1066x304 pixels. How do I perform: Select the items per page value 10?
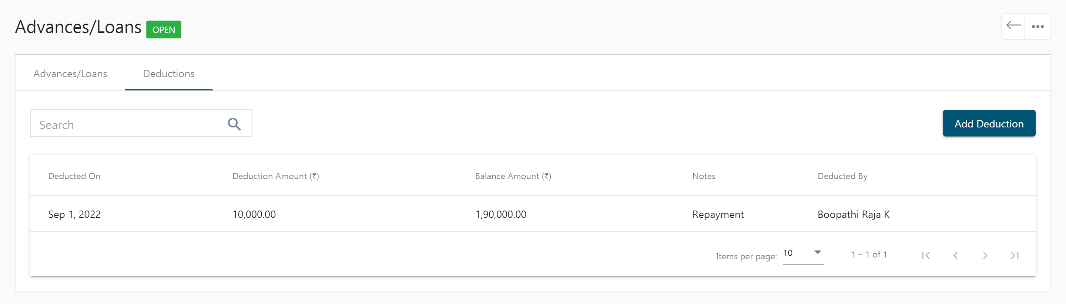click(x=788, y=253)
